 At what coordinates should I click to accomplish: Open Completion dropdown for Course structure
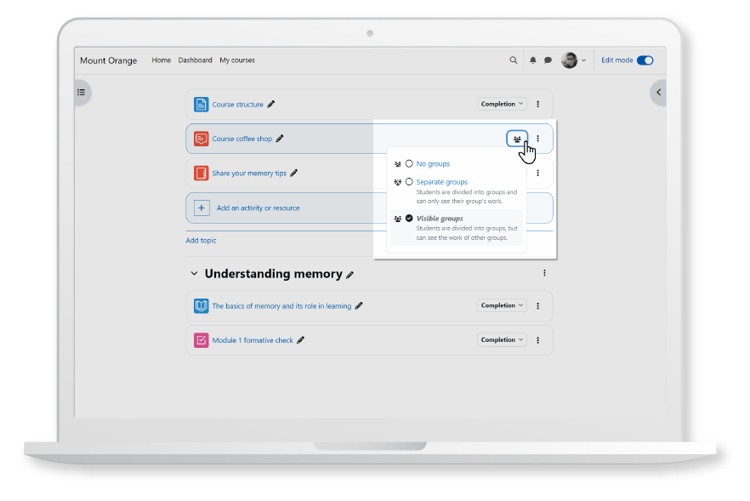pos(502,105)
